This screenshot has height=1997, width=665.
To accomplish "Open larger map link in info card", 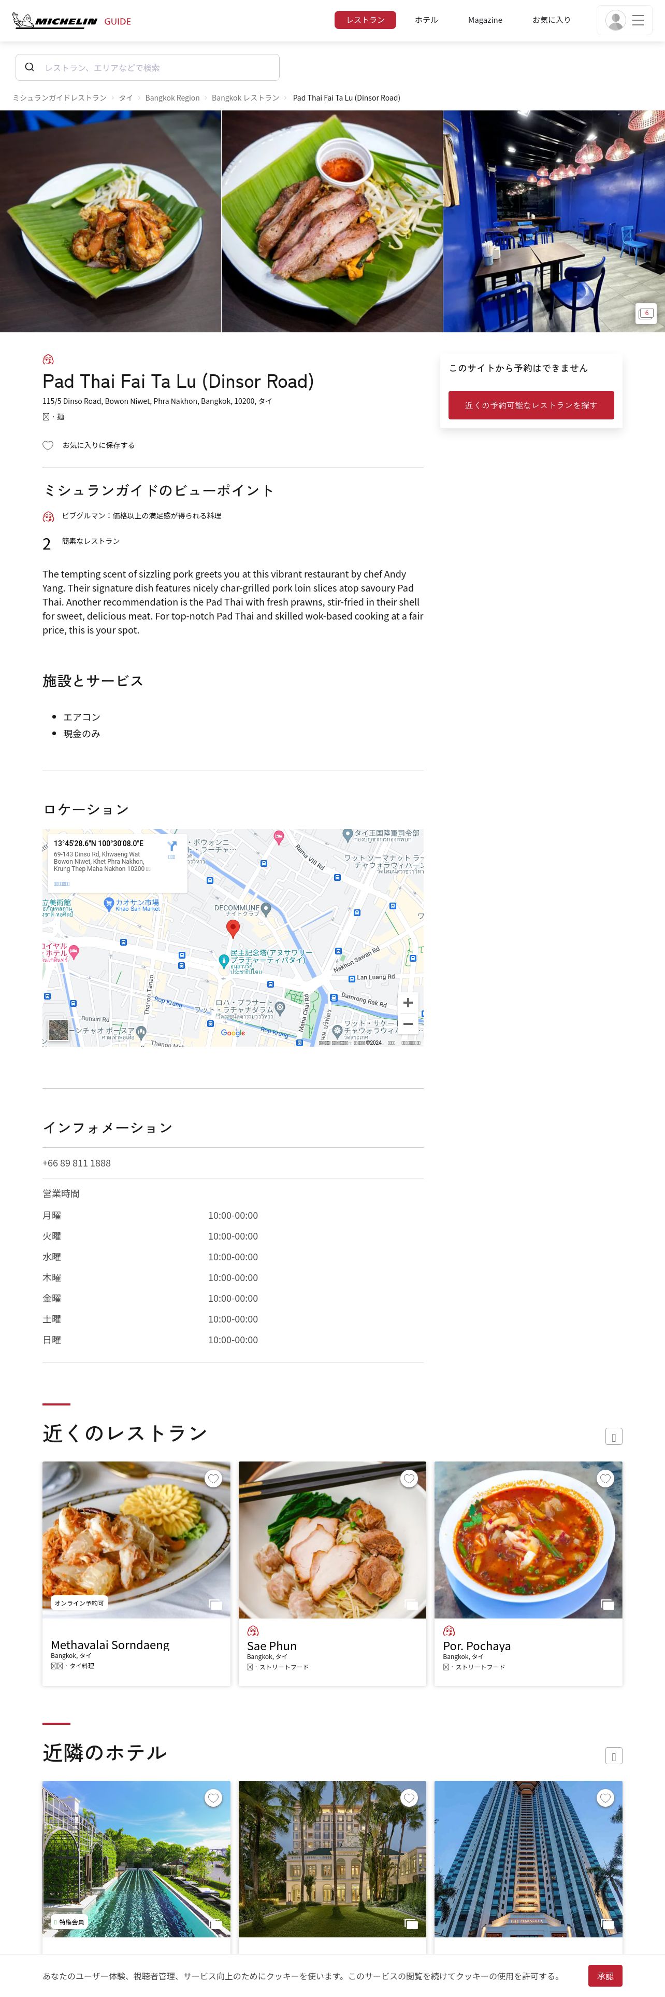I will click(62, 884).
